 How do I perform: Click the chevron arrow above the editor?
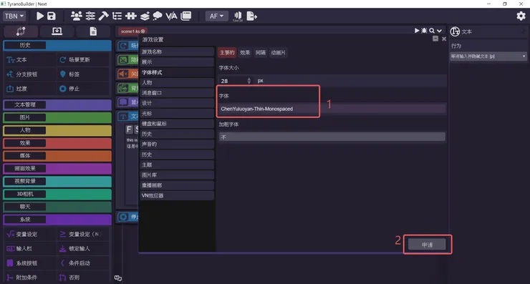(x=439, y=31)
